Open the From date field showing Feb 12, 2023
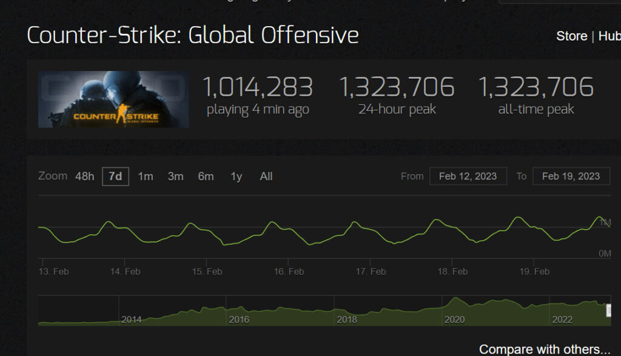Screen dimensions: 621x356 pos(468,176)
